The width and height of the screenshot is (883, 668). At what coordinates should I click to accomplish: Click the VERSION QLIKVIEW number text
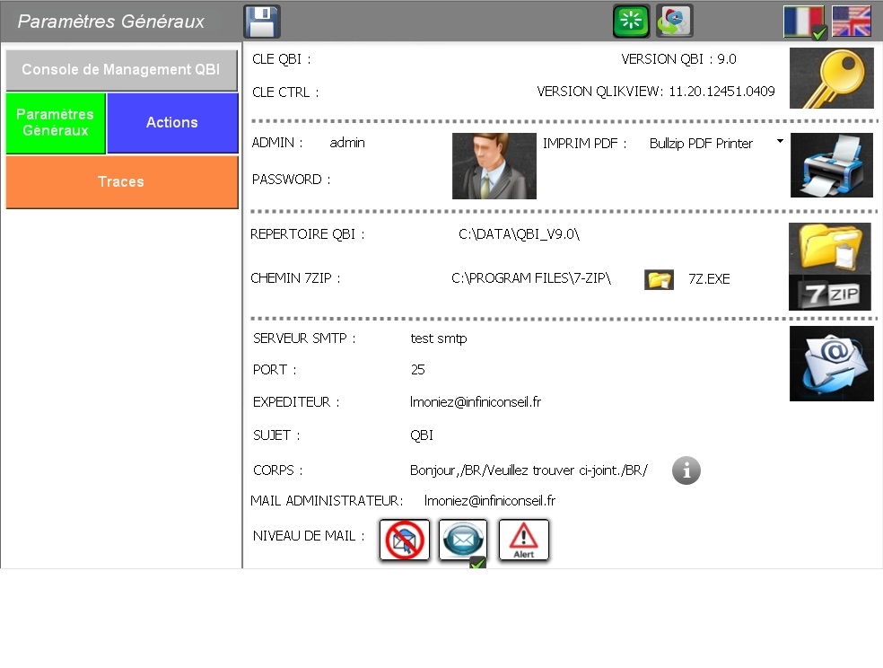point(722,92)
